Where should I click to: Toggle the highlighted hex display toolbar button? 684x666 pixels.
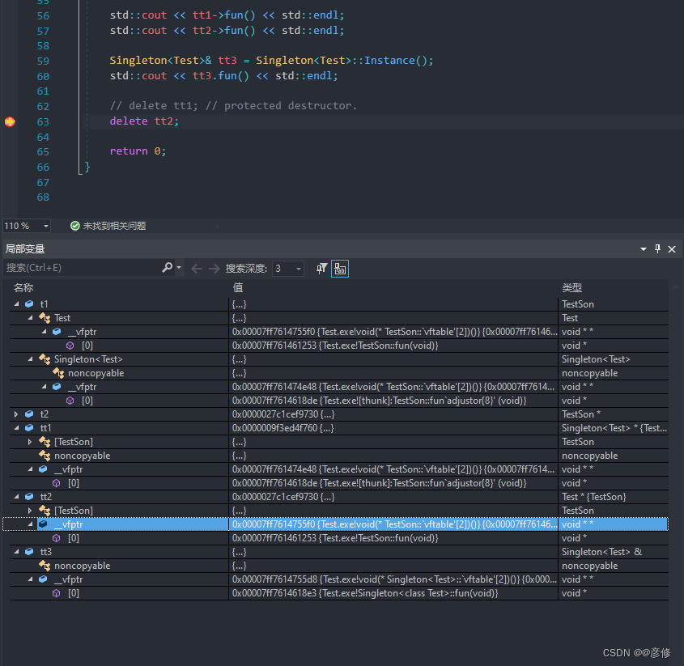(340, 268)
